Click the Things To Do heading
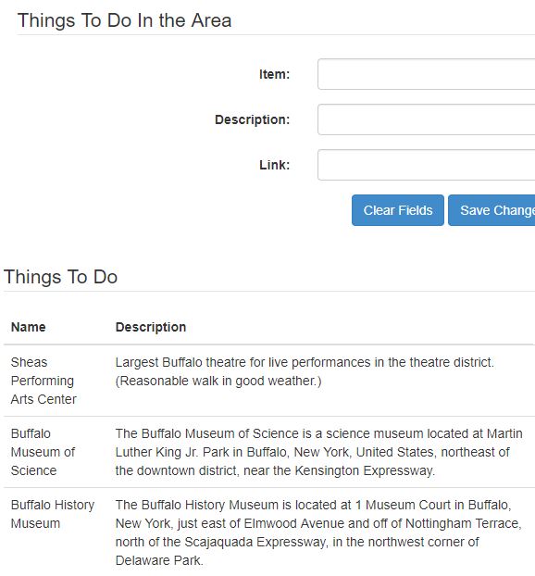 (x=60, y=277)
